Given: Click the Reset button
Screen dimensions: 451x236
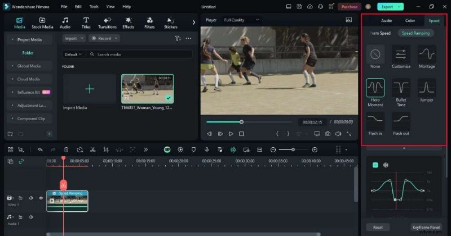Looking at the screenshot, I should (x=378, y=227).
